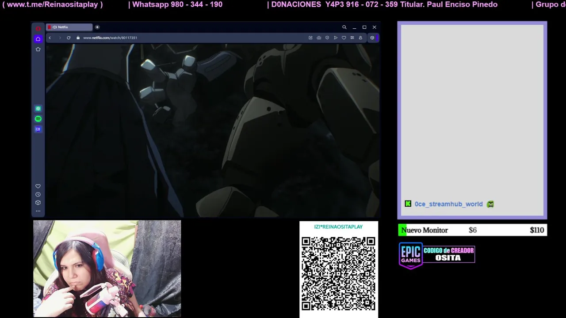Open Easy Setup sliders icon
Viewport: 566px width, 318px height.
[352, 38]
